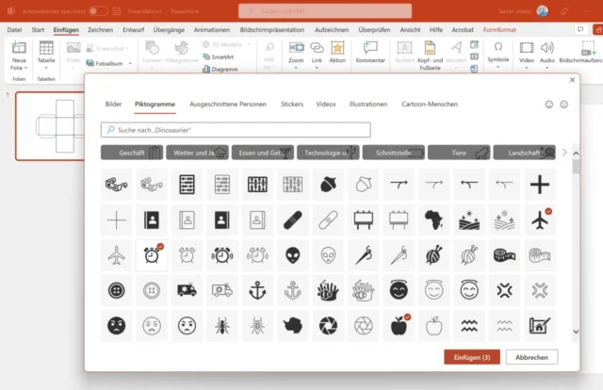Click the dialog scrollbar down arrow
Viewport: 603px width, 390px height.
point(576,332)
